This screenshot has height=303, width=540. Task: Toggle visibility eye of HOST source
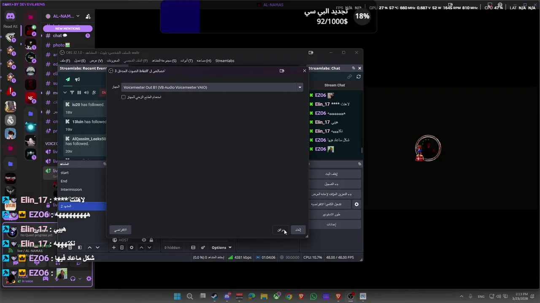(144, 240)
